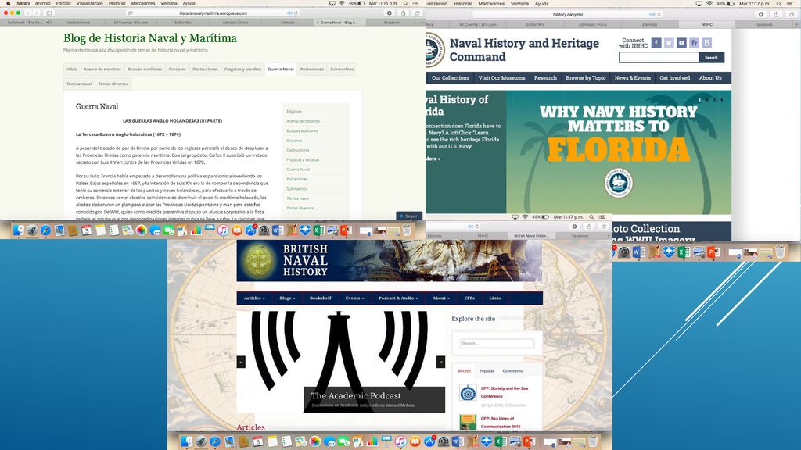Open Get Involved in the NHHC navigation
The width and height of the screenshot is (801, 450).
(675, 78)
